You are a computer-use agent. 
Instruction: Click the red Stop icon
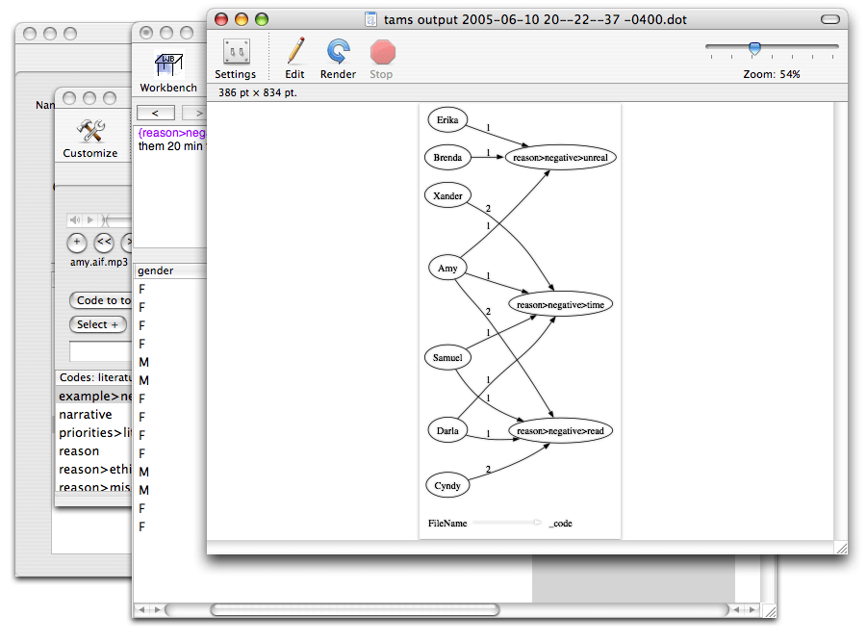[x=381, y=52]
